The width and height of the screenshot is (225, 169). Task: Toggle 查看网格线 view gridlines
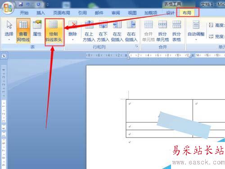click(x=23, y=31)
